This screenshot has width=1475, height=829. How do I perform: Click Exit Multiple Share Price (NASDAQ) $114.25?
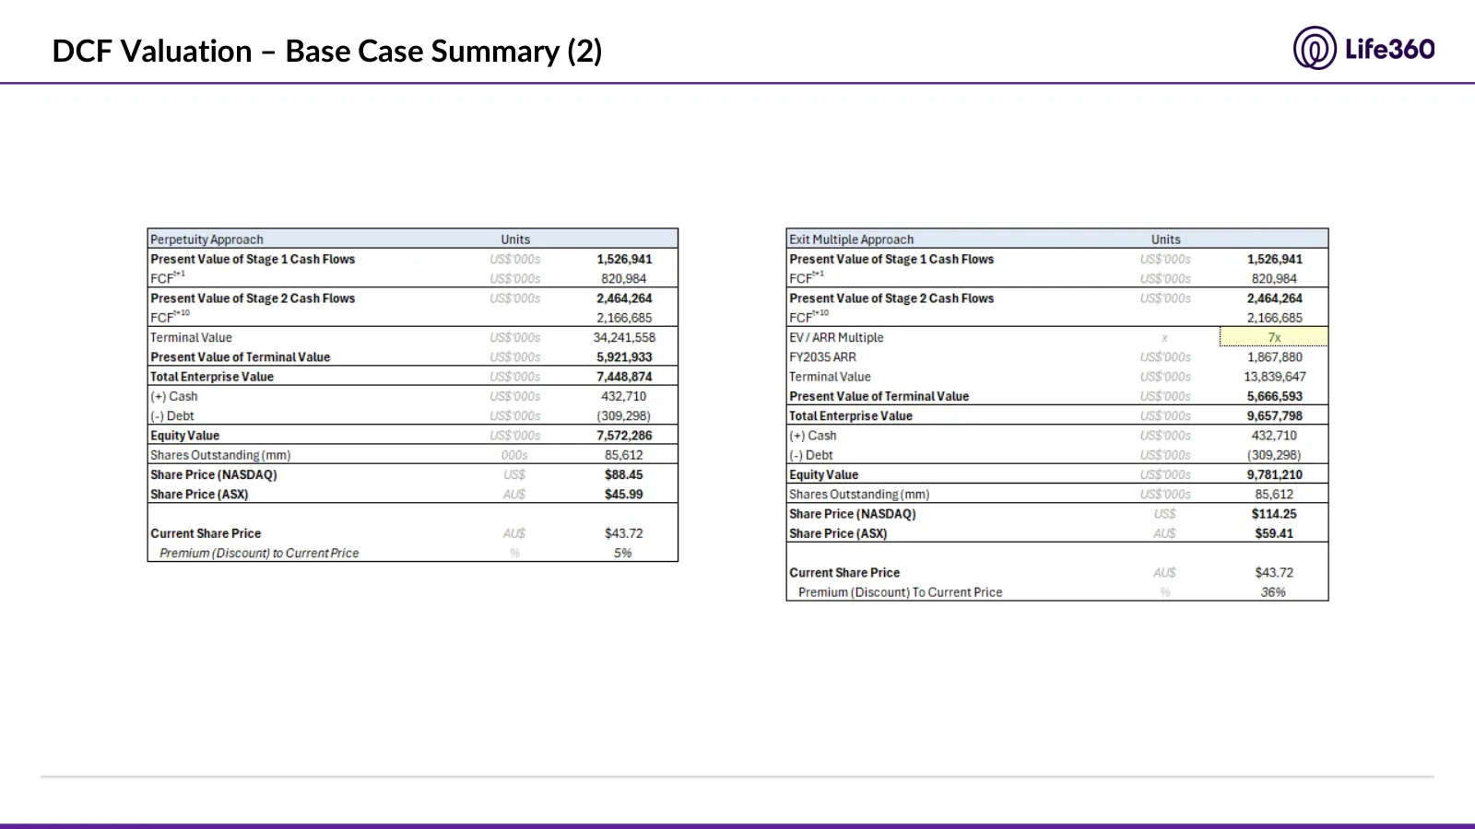1274,514
